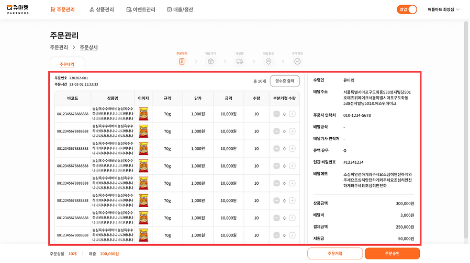Click the minus icon in the third product row
Image resolution: width=470 pixels, height=263 pixels.
[x=277, y=149]
